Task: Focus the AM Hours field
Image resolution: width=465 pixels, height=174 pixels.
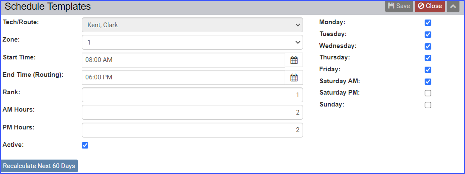Action: [x=192, y=112]
